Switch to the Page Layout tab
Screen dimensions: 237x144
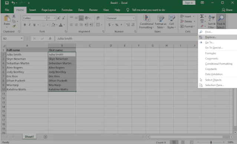(x=49, y=10)
